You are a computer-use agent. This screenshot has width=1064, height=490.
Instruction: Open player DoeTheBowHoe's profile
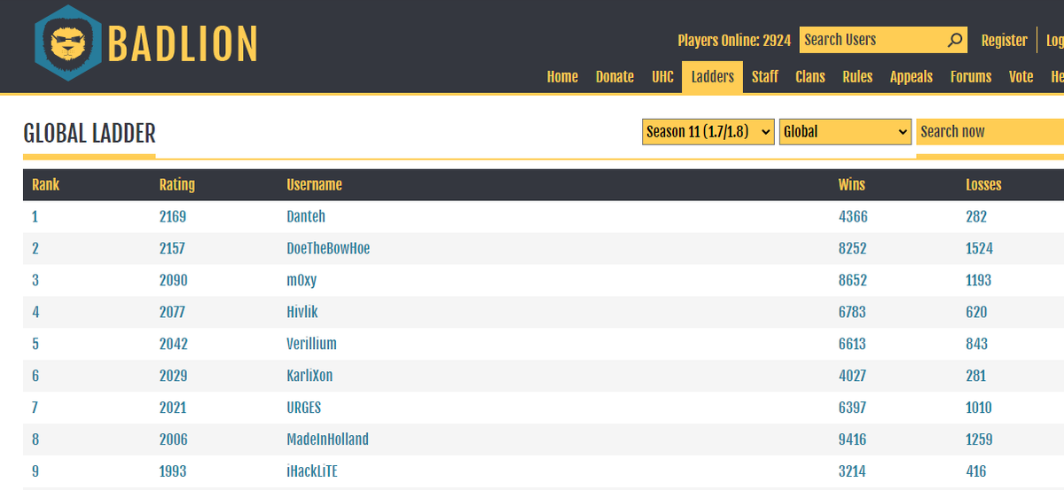click(x=328, y=248)
